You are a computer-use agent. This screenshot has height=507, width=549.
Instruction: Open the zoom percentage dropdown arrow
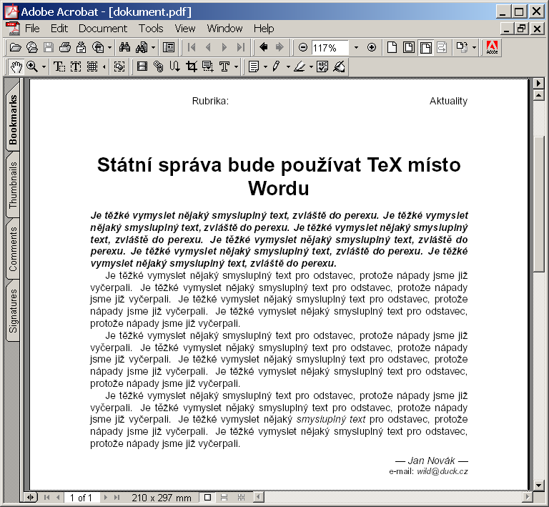[x=357, y=48]
